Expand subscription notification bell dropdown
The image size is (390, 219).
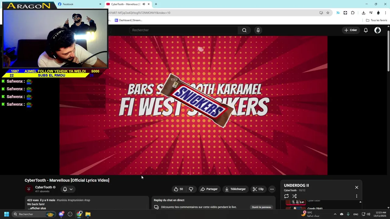tap(68, 189)
